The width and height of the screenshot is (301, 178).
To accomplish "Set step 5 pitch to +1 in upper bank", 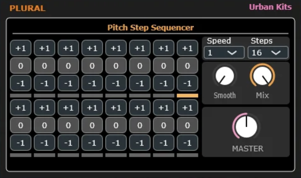I will pyautogui.click(x=116, y=48).
